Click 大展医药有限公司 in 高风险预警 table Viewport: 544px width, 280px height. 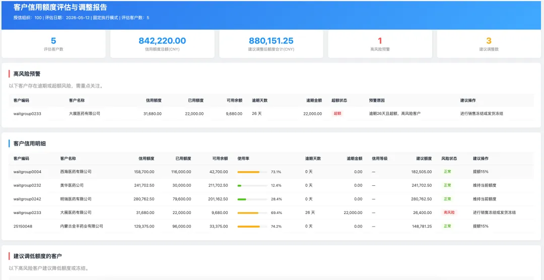(85, 113)
